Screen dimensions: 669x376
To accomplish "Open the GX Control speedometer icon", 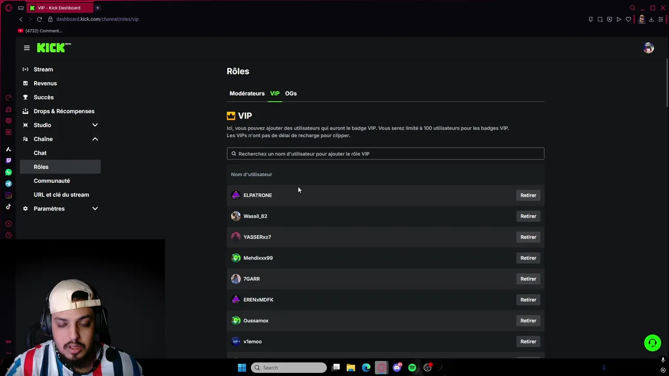I will point(8,98).
